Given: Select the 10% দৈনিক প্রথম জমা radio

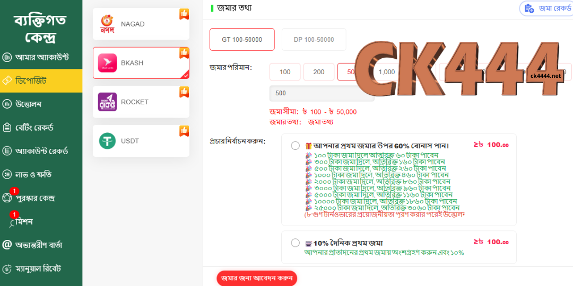Looking at the screenshot, I should coord(296,243).
